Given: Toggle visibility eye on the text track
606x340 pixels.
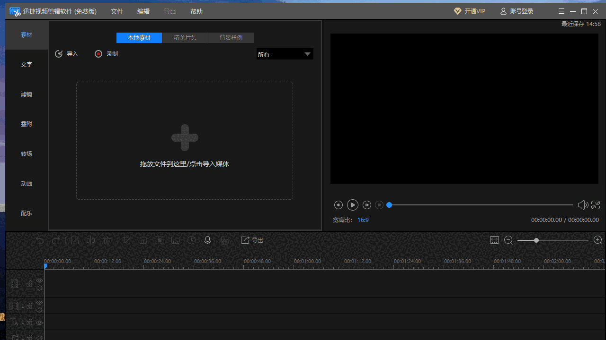Looking at the screenshot, I should (40, 323).
